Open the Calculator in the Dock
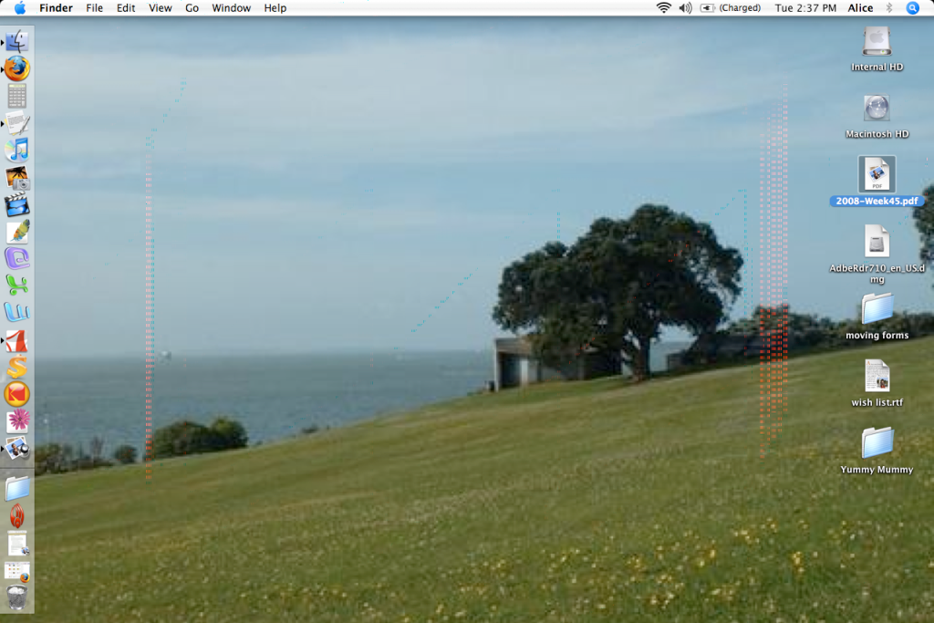The height and width of the screenshot is (623, 934). point(16,96)
